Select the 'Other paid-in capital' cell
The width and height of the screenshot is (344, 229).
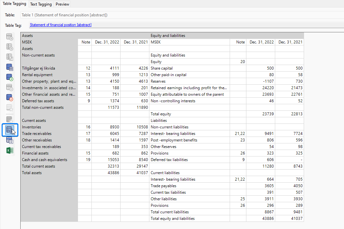pos(190,75)
